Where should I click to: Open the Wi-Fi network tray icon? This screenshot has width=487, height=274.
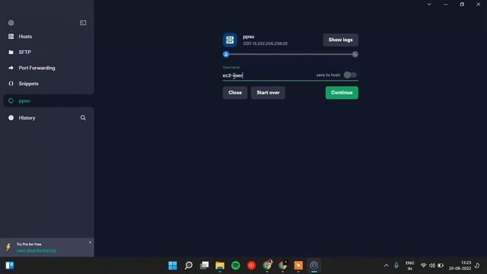click(423, 266)
